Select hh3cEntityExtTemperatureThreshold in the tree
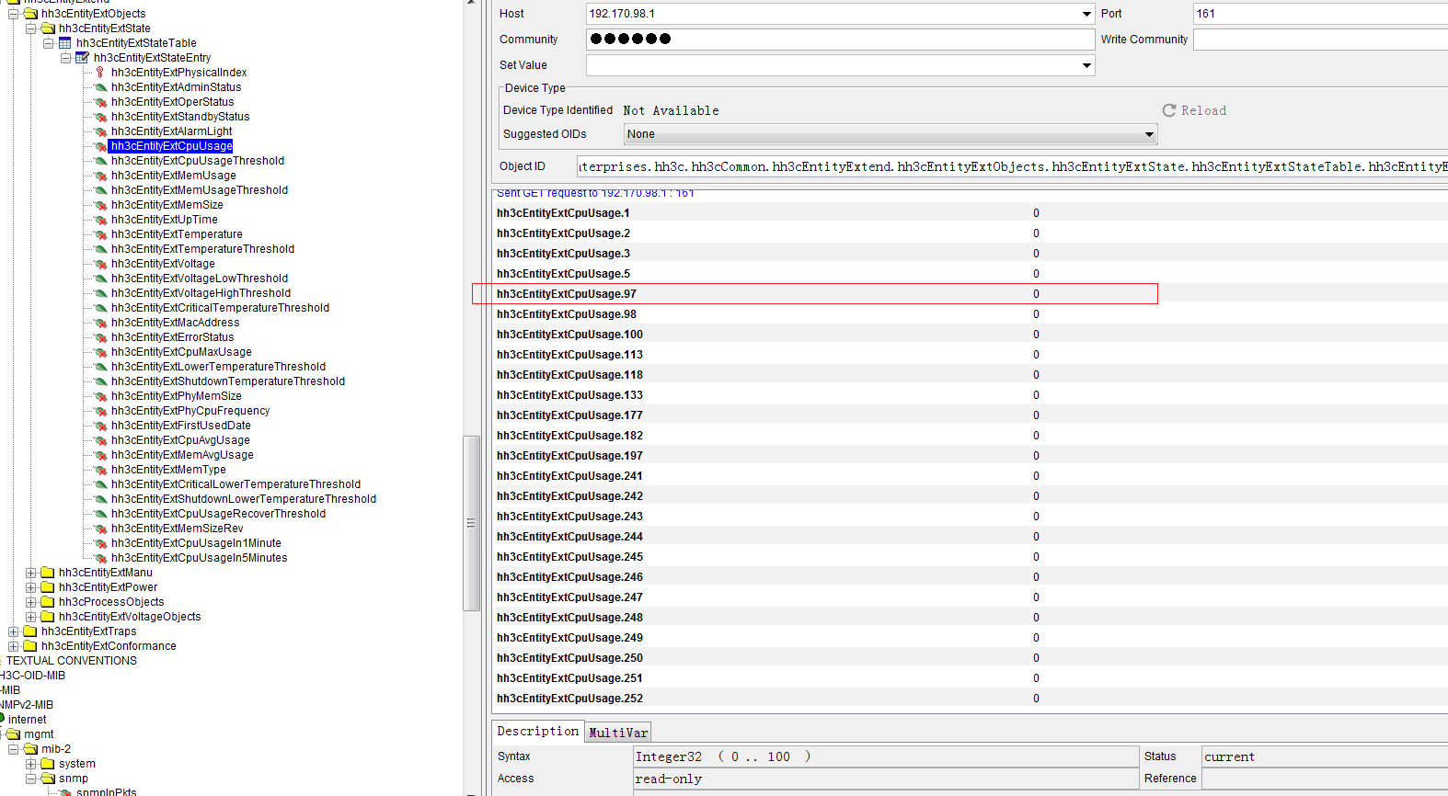1448x796 pixels. click(203, 249)
